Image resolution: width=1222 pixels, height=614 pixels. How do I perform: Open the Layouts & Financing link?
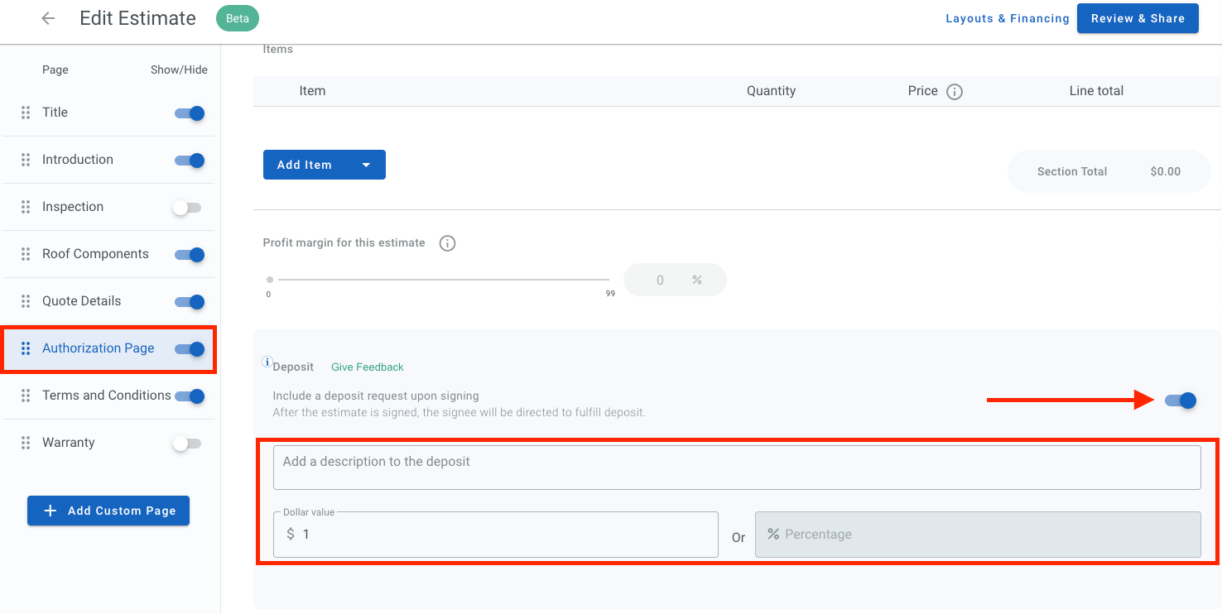coord(1007,18)
